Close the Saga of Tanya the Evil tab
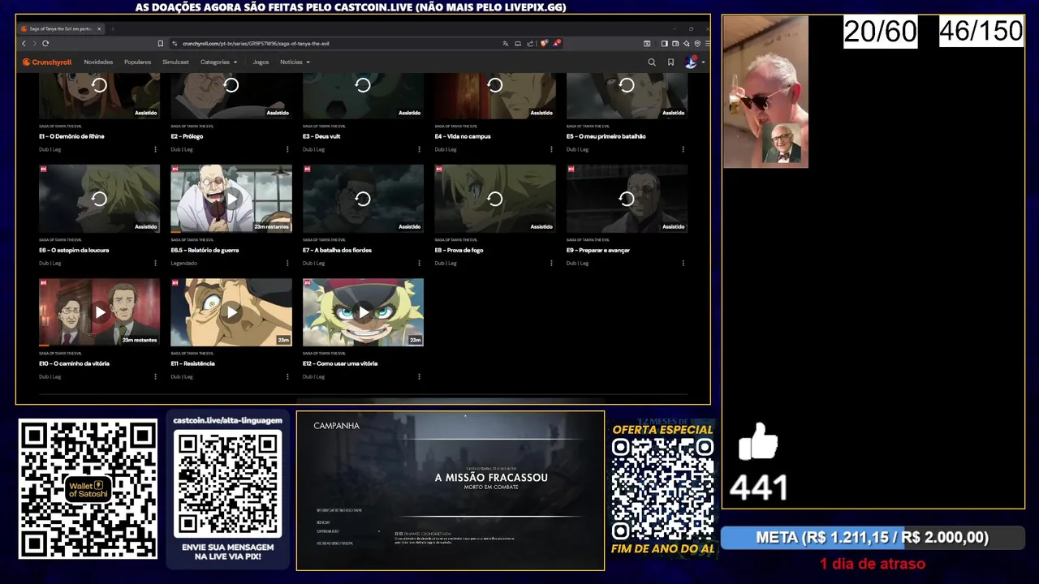This screenshot has width=1039, height=584. pyautogui.click(x=99, y=28)
